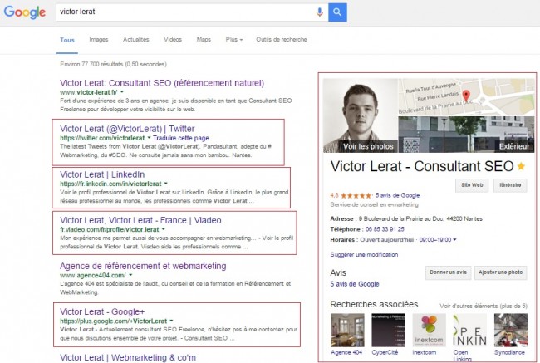Click the CyberCité label link

click(385, 353)
